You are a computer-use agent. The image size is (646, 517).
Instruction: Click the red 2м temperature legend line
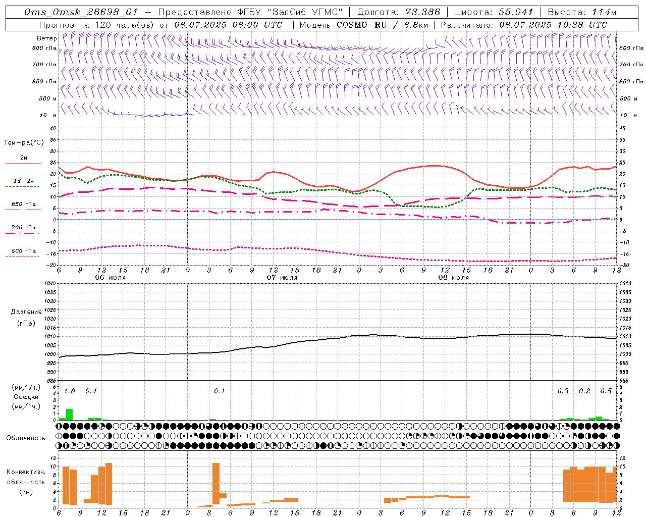[23, 164]
